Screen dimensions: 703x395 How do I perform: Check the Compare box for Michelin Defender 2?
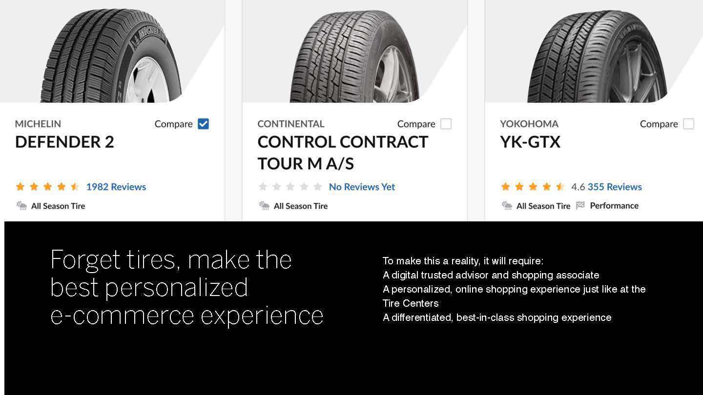pos(203,124)
